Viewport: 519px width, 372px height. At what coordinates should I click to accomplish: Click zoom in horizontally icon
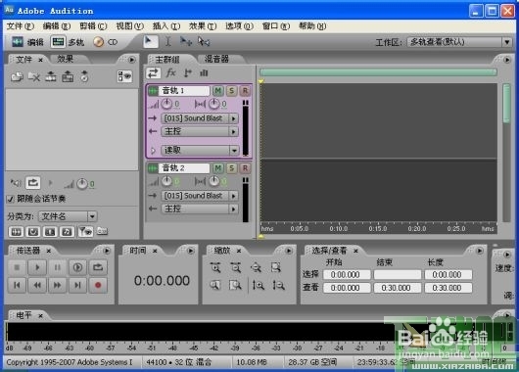coord(215,267)
